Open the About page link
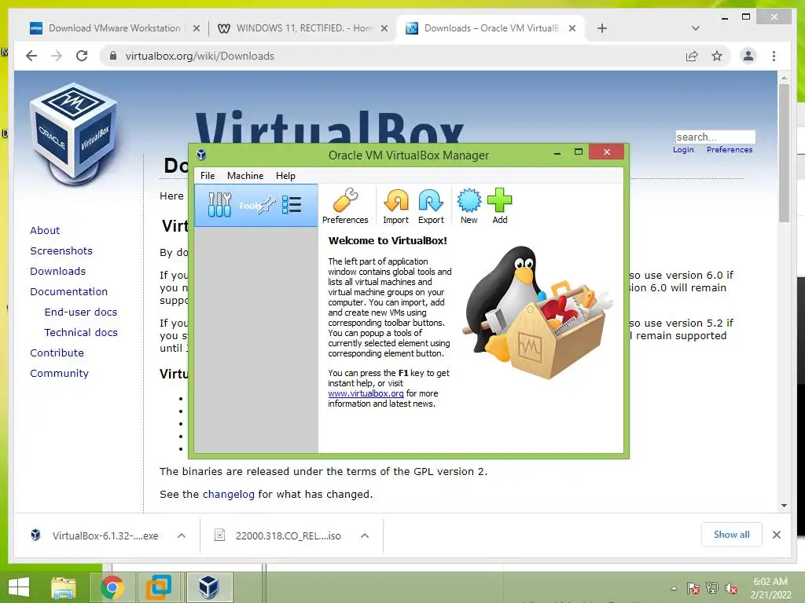The image size is (805, 603). pyautogui.click(x=45, y=230)
